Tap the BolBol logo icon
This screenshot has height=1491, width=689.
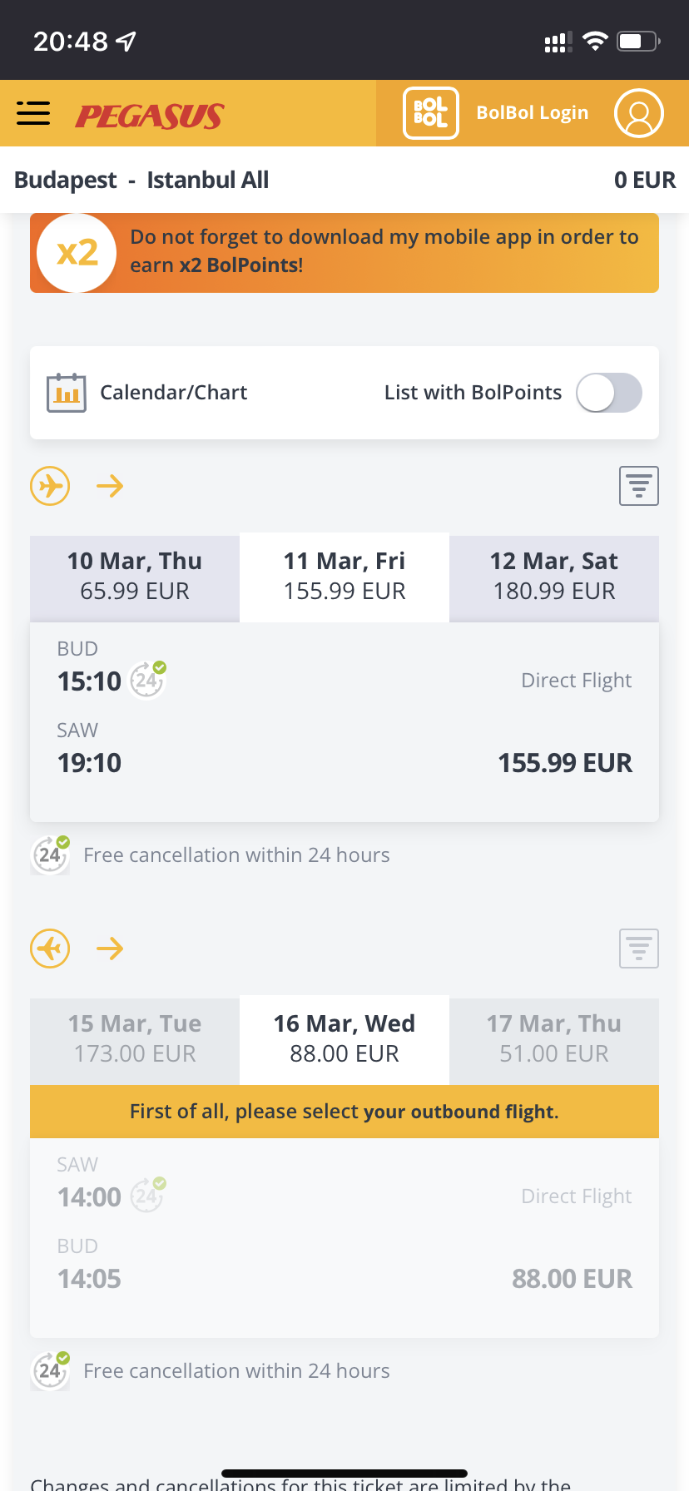coord(430,113)
